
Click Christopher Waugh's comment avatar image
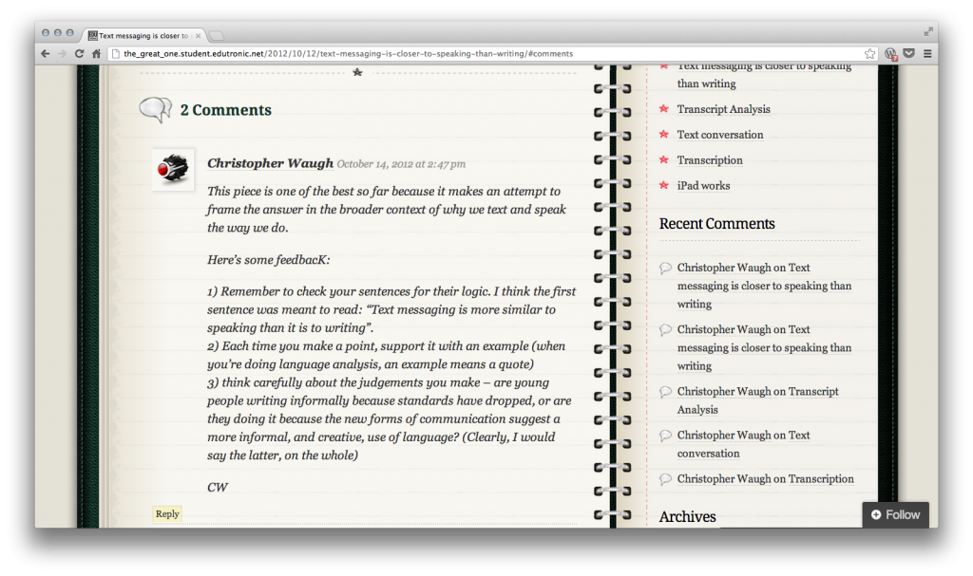[173, 169]
